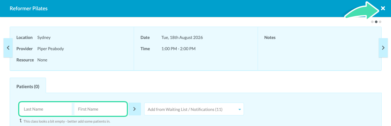391x126 pixels.
Task: Click the provider name Piper Peabody
Action: [x=51, y=49]
